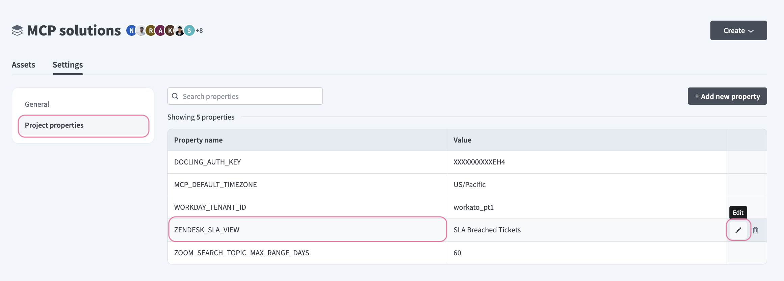Viewport: 784px width, 281px height.
Task: Show the +8 additional members
Action: point(199,30)
